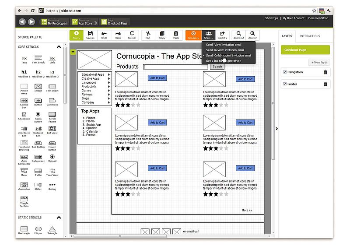Click the Save as toolbar icon
The height and width of the screenshot is (246, 350).
pos(90,35)
